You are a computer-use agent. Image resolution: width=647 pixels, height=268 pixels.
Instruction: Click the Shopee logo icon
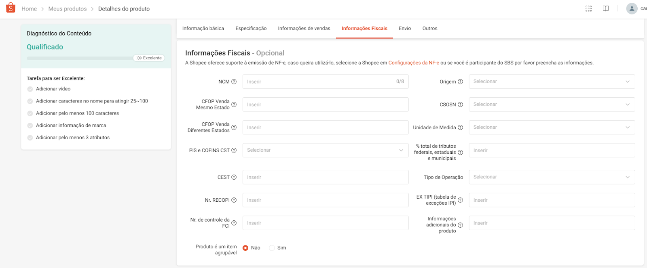coord(10,8)
